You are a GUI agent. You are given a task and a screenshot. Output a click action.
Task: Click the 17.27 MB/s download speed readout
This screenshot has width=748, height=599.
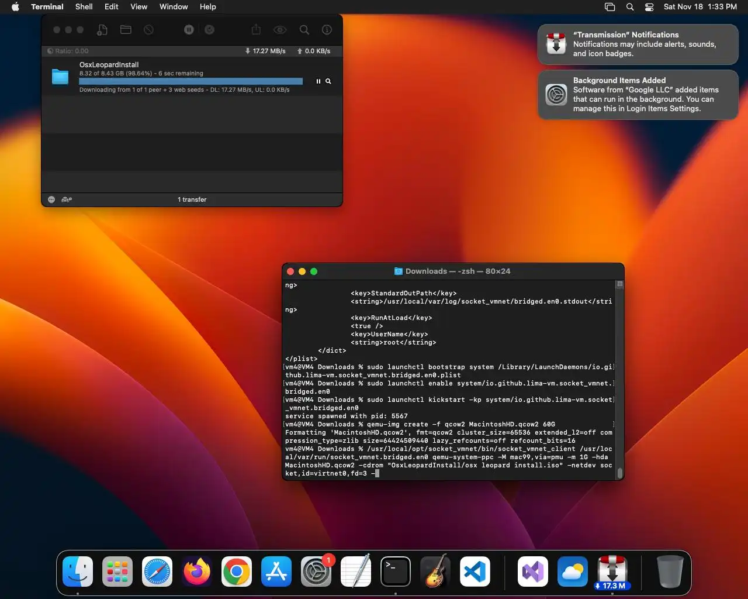265,51
